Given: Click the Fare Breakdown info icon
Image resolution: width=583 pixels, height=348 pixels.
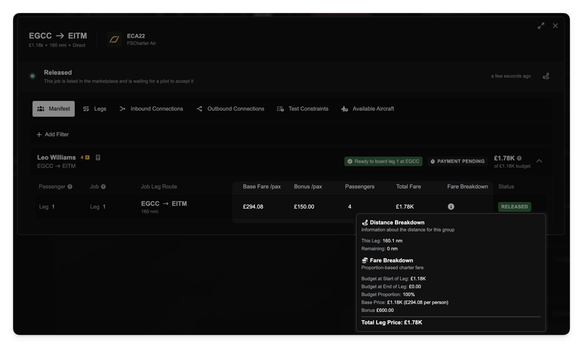Looking at the screenshot, I should click(451, 207).
